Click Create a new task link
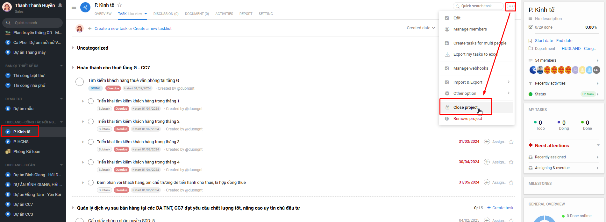Screen dimensions: 606x222 point(111,28)
